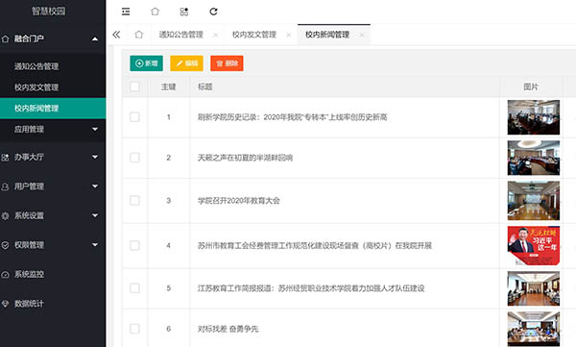Viewport: 576px width, 347px height.
Task: Switch to 校内发文管理 tab
Action: 254,35
